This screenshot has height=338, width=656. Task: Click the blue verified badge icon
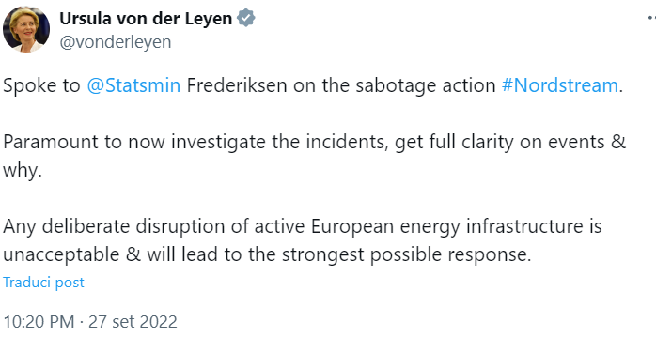pos(246,19)
